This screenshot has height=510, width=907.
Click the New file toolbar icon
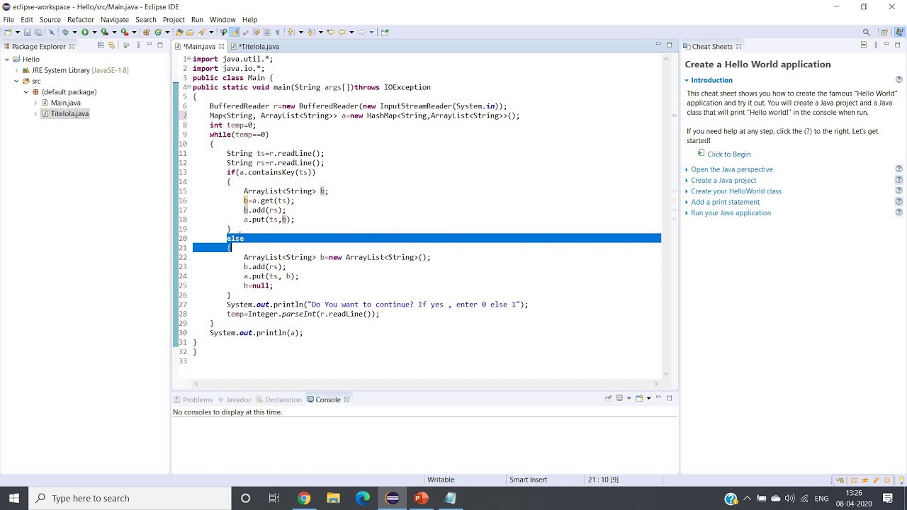[x=8, y=32]
